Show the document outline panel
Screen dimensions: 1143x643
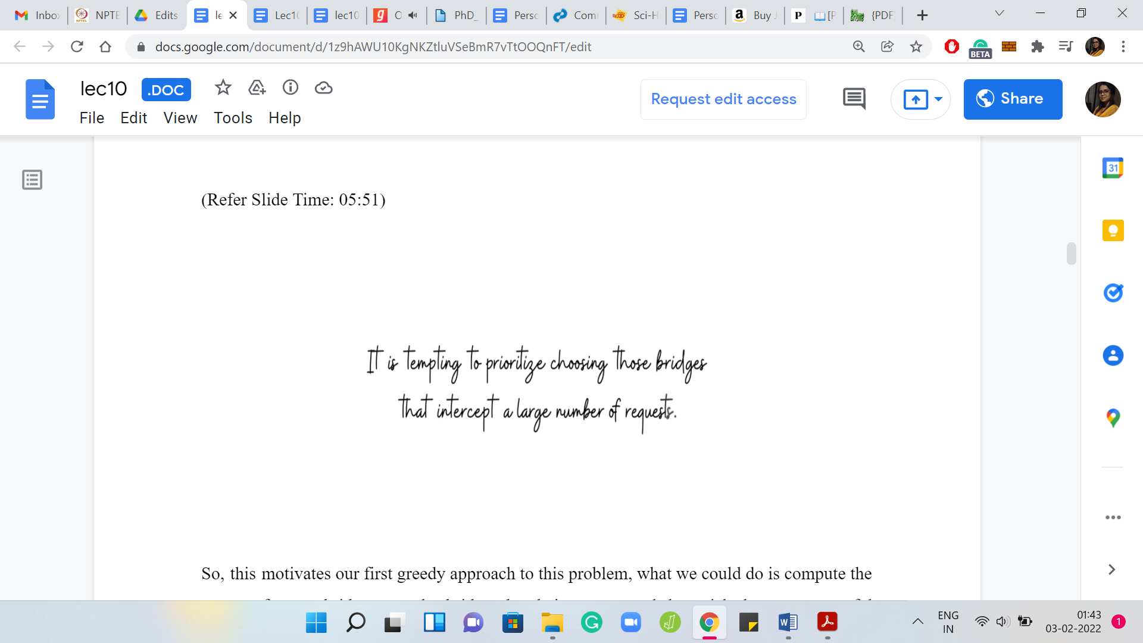tap(32, 179)
